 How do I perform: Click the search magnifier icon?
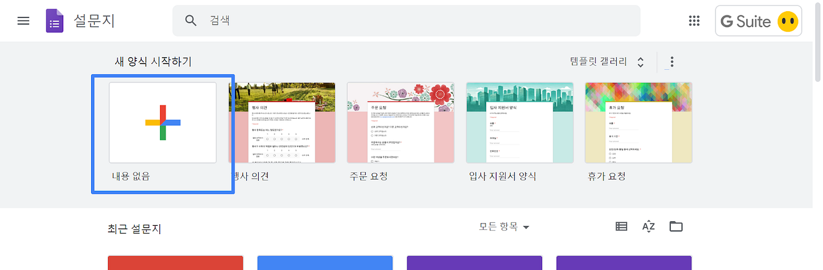190,21
